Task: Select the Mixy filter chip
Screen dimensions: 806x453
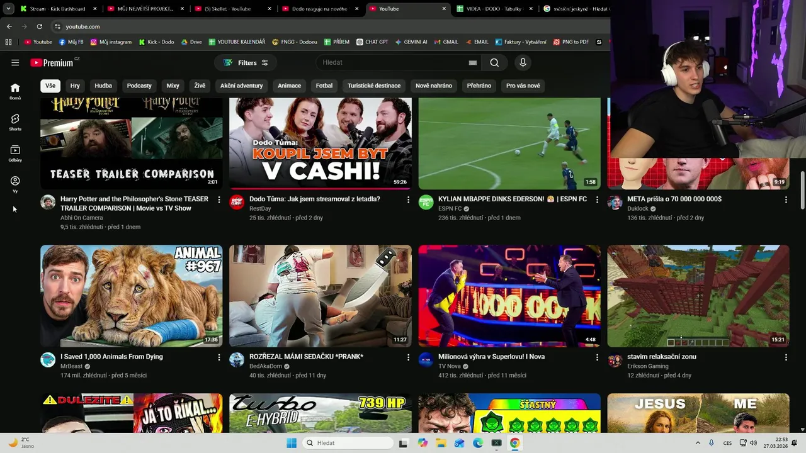Action: pos(173,86)
